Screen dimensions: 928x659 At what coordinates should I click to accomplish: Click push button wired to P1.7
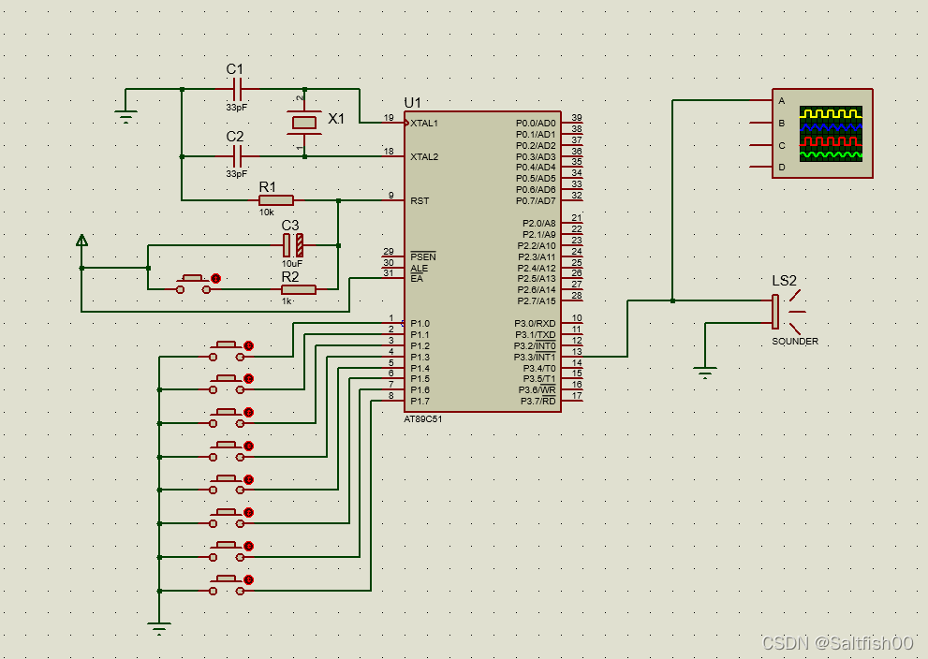point(228,586)
